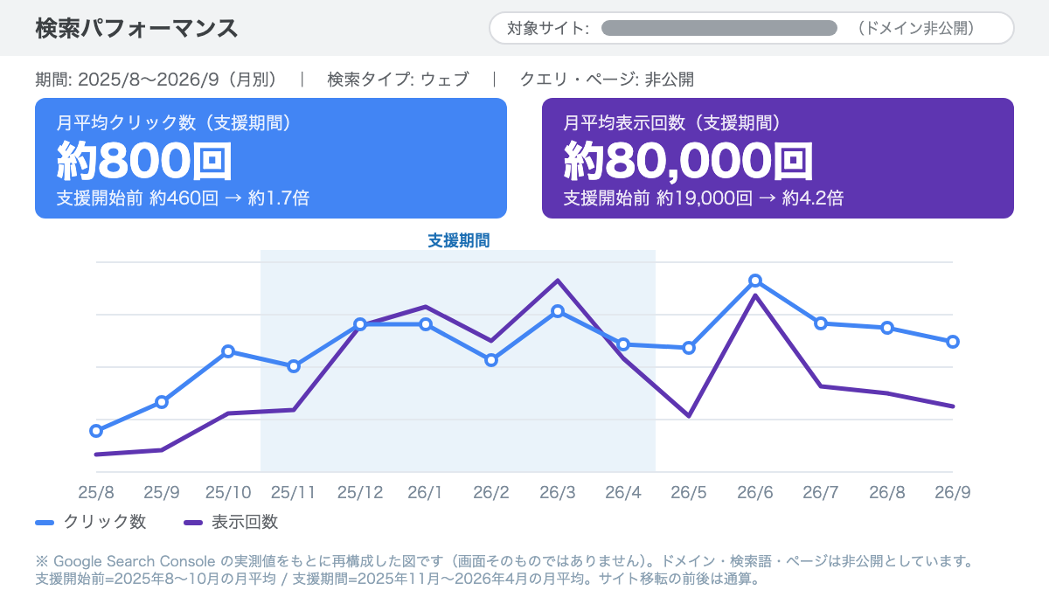Image resolution: width=1049 pixels, height=590 pixels.
Task: Click the purple 表示回数 legend swatch
Action: [x=194, y=523]
